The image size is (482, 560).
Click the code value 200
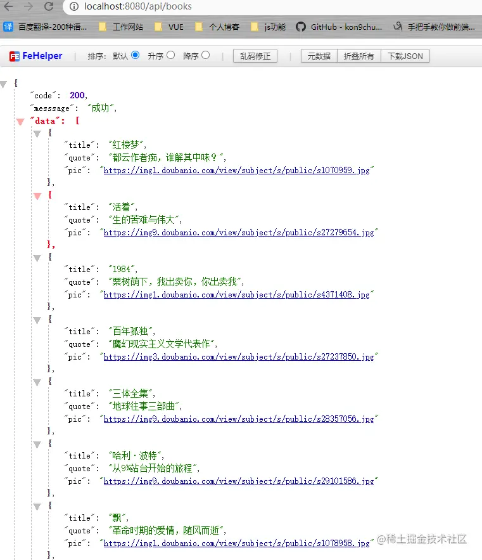tap(77, 95)
